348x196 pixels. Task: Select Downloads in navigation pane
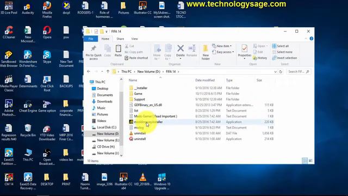pos(104,101)
